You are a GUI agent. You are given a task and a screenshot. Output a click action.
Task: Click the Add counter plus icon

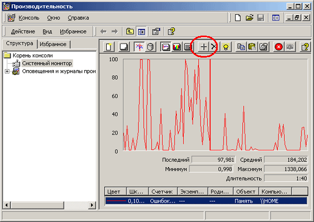pyautogui.click(x=204, y=47)
